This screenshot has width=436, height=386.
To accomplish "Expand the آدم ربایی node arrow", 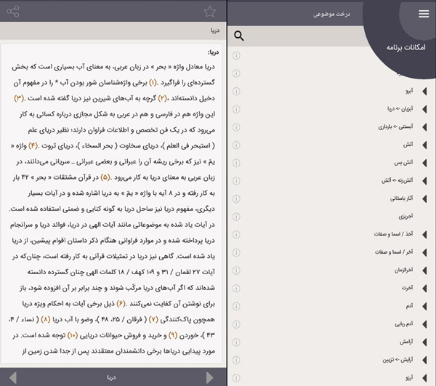I will coord(424,324).
